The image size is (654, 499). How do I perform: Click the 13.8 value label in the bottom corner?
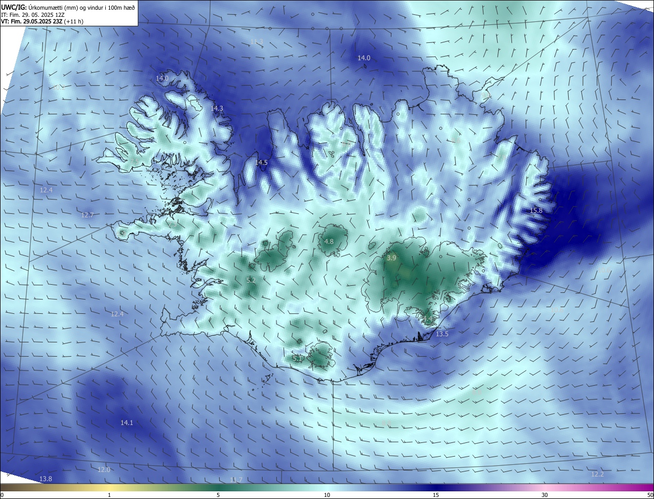(45, 479)
